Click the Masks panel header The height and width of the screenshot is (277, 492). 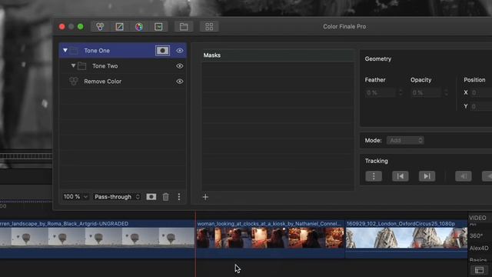click(x=278, y=55)
